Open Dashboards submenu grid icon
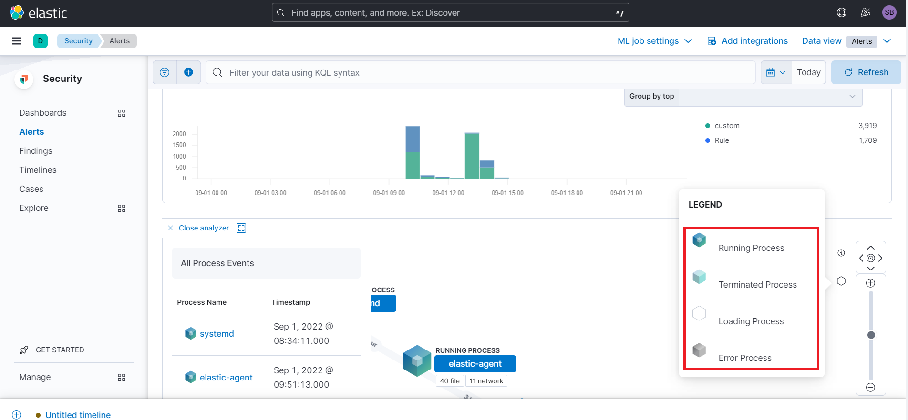This screenshot has height=420, width=908. coord(122,113)
